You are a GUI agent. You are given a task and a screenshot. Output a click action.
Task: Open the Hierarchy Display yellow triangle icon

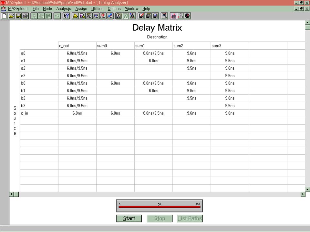point(75,16)
